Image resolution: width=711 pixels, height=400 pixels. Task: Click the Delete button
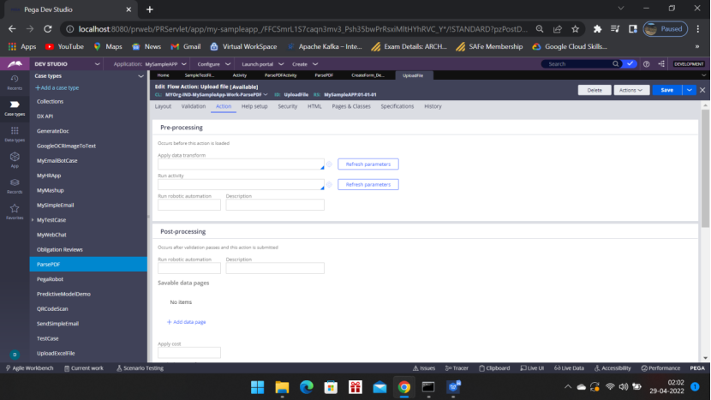click(x=594, y=90)
